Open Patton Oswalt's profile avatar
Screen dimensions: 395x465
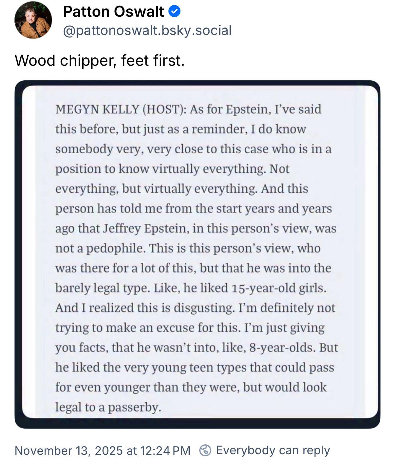point(33,20)
